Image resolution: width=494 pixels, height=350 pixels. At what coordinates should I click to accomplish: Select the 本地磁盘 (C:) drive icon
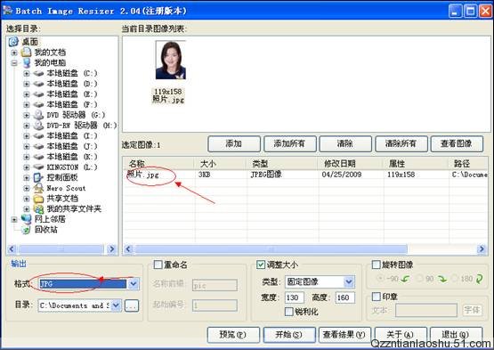[x=38, y=73]
